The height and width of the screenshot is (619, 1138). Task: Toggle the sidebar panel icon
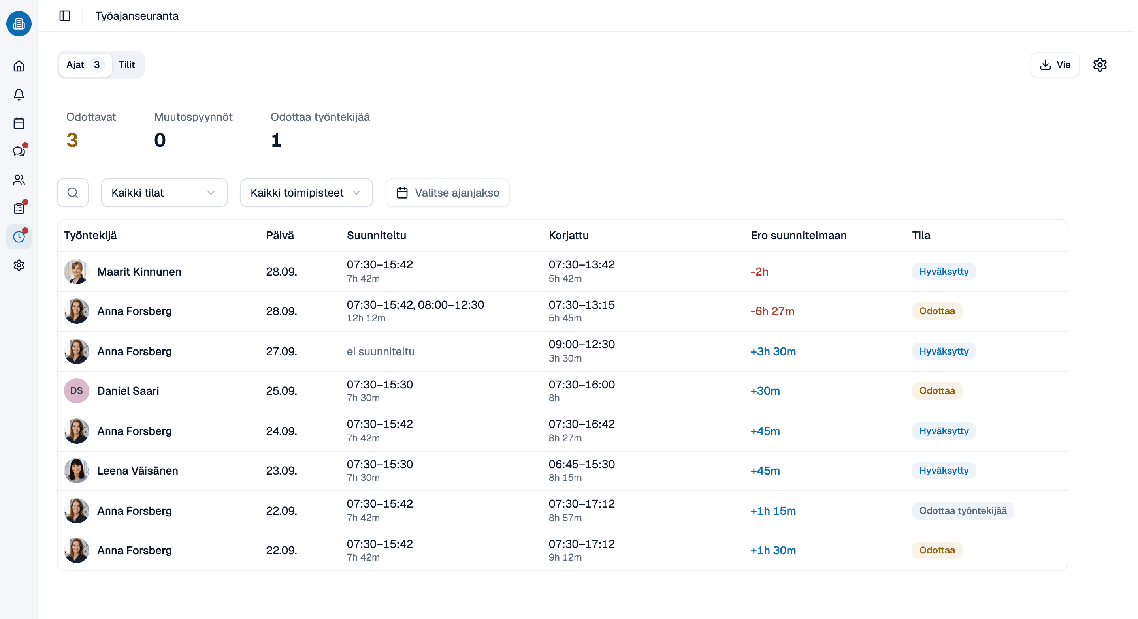65,16
